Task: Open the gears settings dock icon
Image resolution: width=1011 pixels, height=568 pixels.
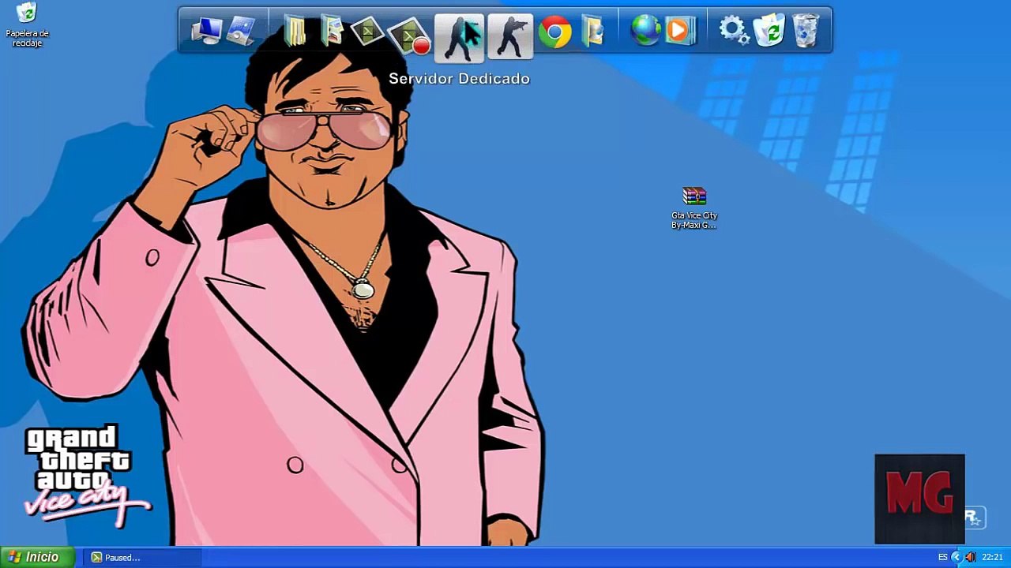Action: coord(734,32)
